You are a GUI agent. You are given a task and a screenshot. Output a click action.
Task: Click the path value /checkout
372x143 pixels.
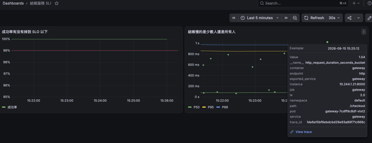coord(357,106)
